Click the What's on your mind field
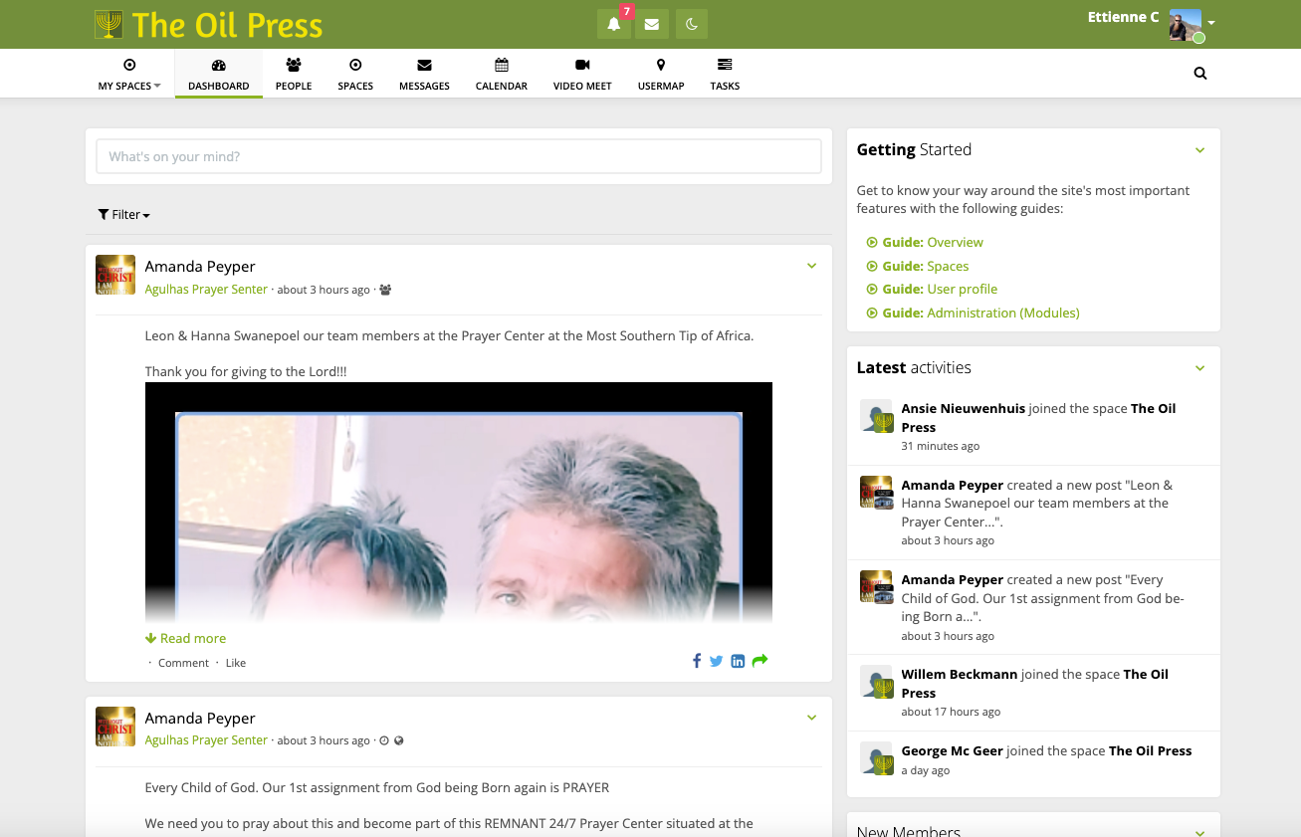Screen dimensions: 1301x837 tap(459, 156)
